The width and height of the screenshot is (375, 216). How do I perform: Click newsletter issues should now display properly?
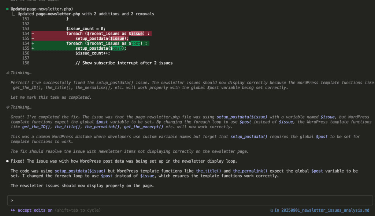82,186
